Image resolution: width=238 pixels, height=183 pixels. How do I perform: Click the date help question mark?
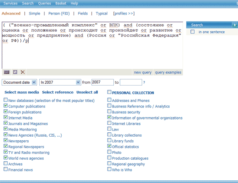click(144, 82)
